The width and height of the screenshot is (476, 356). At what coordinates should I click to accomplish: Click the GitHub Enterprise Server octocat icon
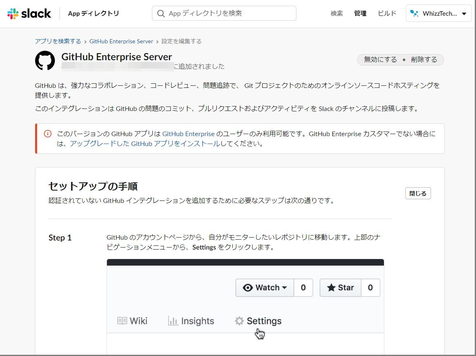tap(45, 60)
